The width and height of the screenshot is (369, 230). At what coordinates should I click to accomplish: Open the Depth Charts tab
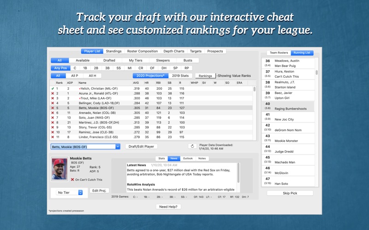point(174,51)
